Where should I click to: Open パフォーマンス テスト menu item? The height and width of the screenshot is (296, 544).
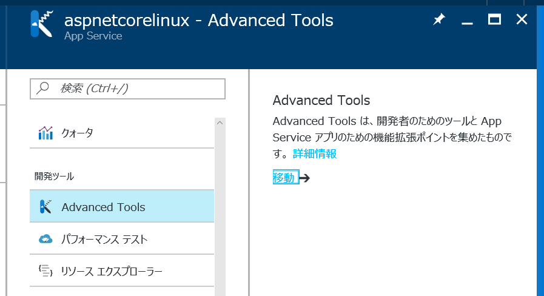pyautogui.click(x=122, y=238)
